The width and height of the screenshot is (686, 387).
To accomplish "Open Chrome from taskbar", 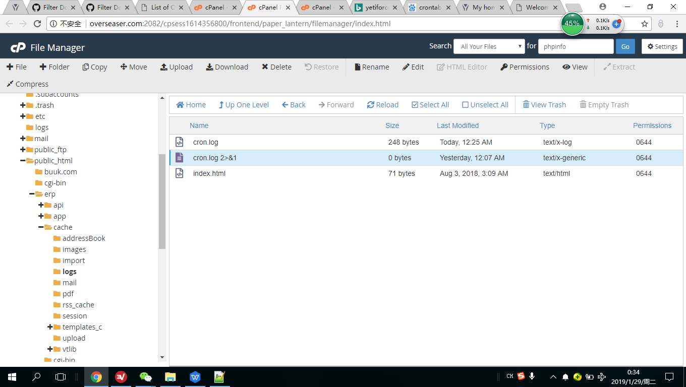I will point(96,376).
